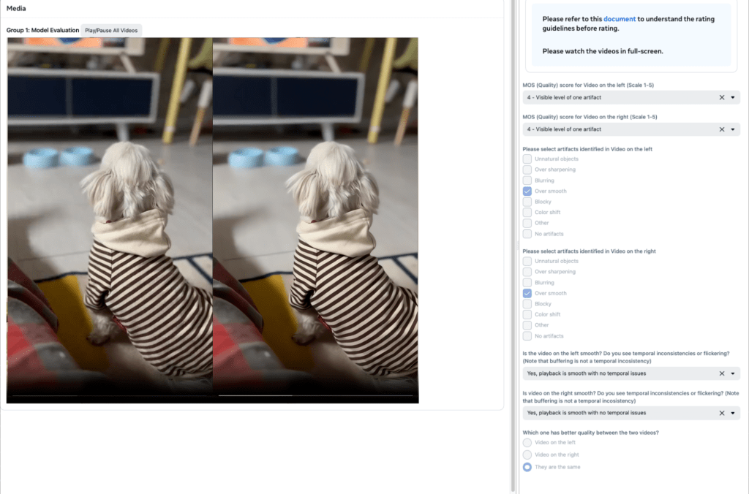Open the rating guidelines document link

pyautogui.click(x=620, y=19)
